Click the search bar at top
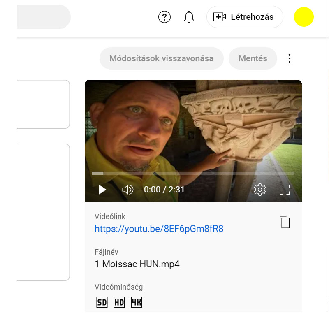 43,17
